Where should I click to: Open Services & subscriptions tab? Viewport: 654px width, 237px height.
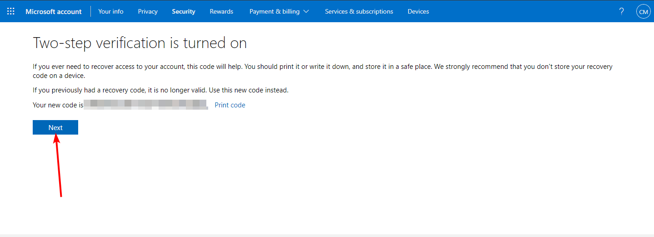(359, 11)
